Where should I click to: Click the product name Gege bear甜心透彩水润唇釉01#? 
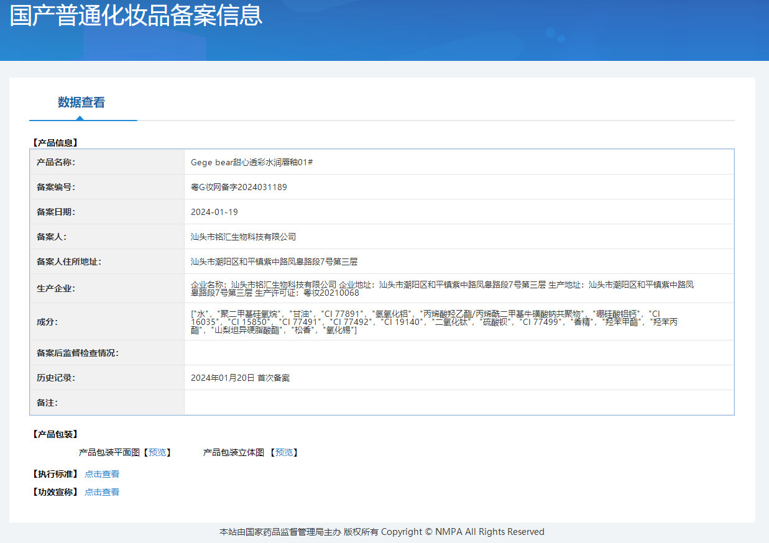click(x=252, y=162)
